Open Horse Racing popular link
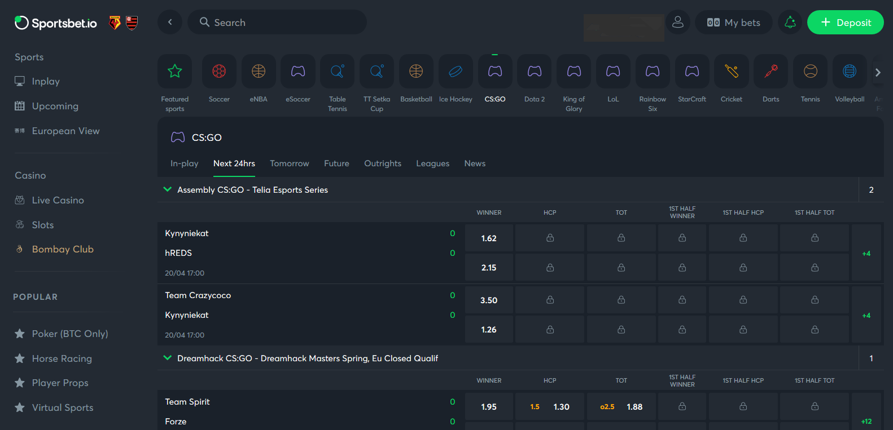 (53, 358)
